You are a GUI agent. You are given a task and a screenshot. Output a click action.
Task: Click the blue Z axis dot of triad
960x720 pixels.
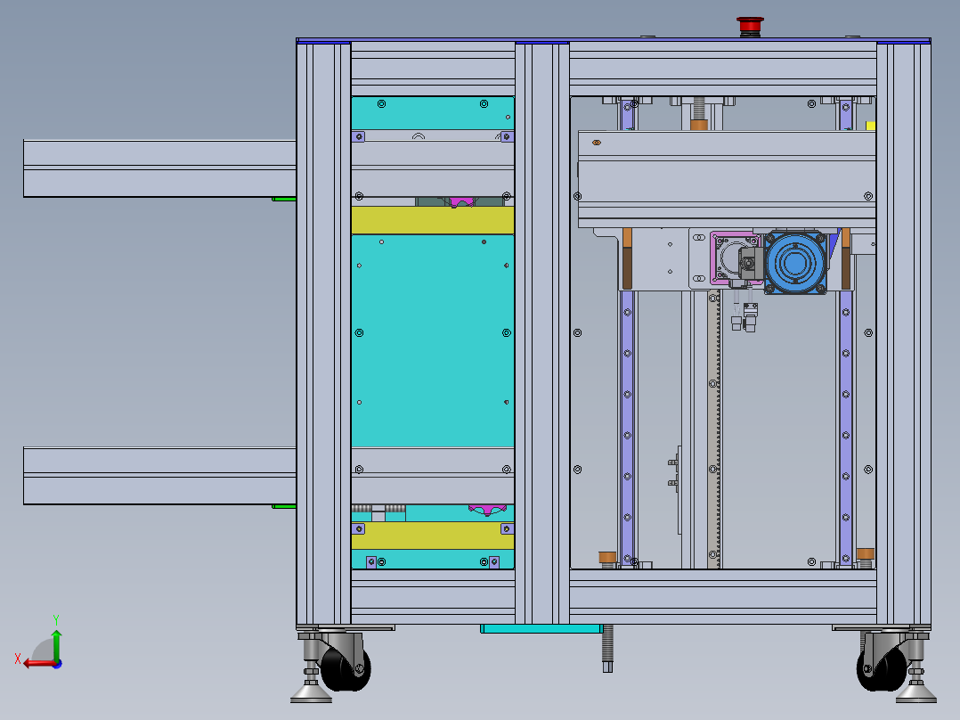[x=57, y=664]
